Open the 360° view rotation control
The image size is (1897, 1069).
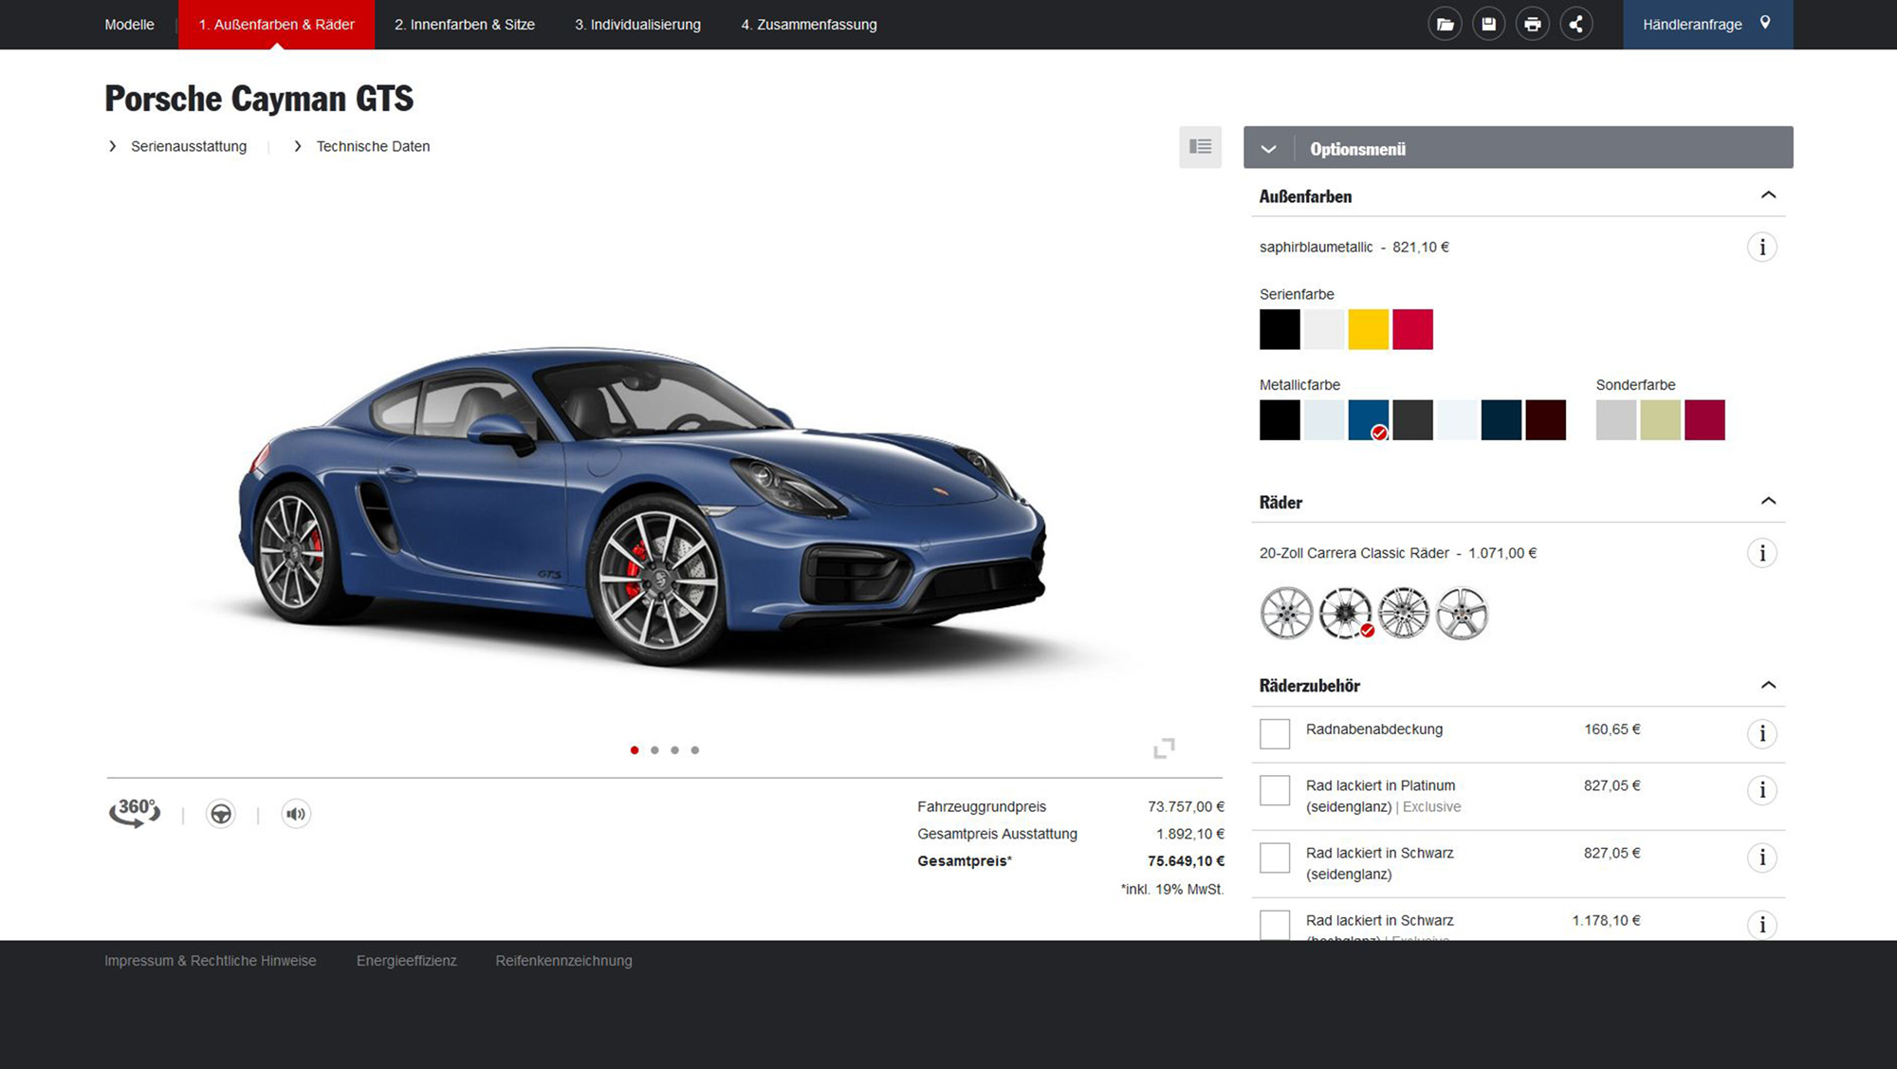(x=134, y=812)
